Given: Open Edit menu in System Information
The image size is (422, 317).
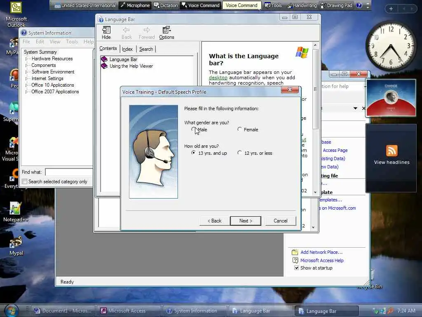Looking at the screenshot, I should click(x=40, y=42).
